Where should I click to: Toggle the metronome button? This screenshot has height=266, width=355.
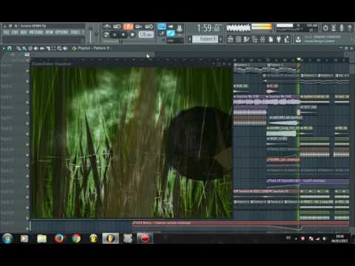pyautogui.click(x=106, y=27)
